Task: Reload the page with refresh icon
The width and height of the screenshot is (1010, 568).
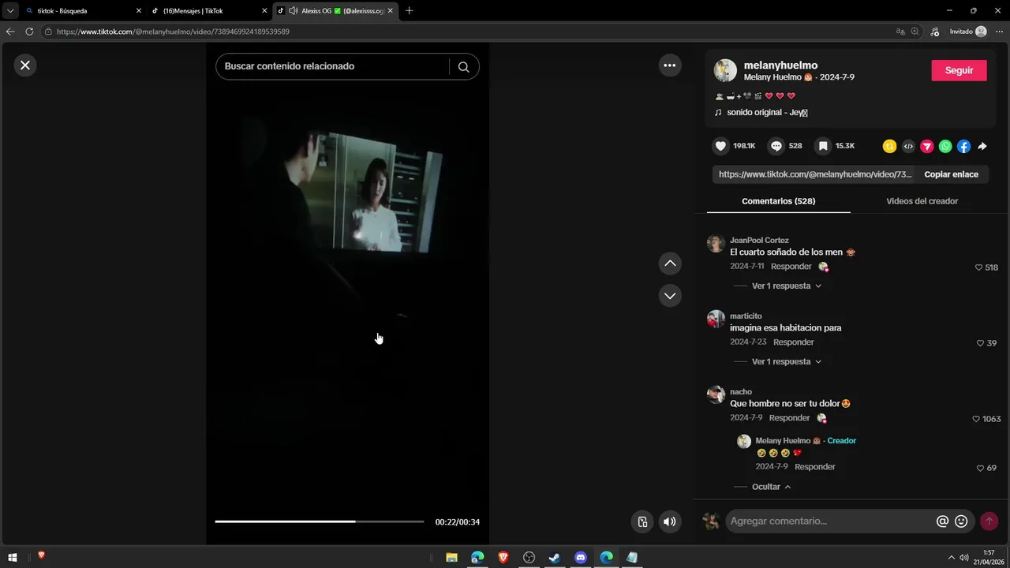Action: (x=29, y=32)
